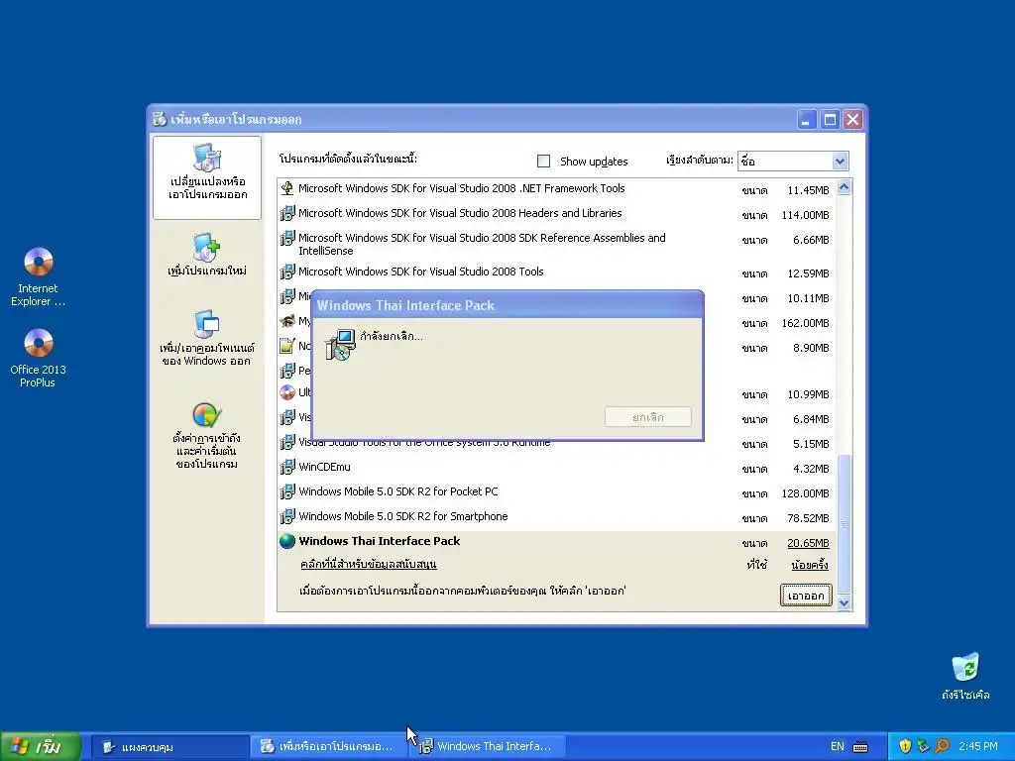Click Windows Thai Interface Pack entry title
The width and height of the screenshot is (1015, 761).
pyautogui.click(x=380, y=541)
